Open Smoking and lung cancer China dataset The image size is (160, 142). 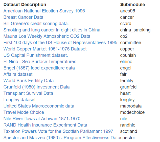click(53, 30)
